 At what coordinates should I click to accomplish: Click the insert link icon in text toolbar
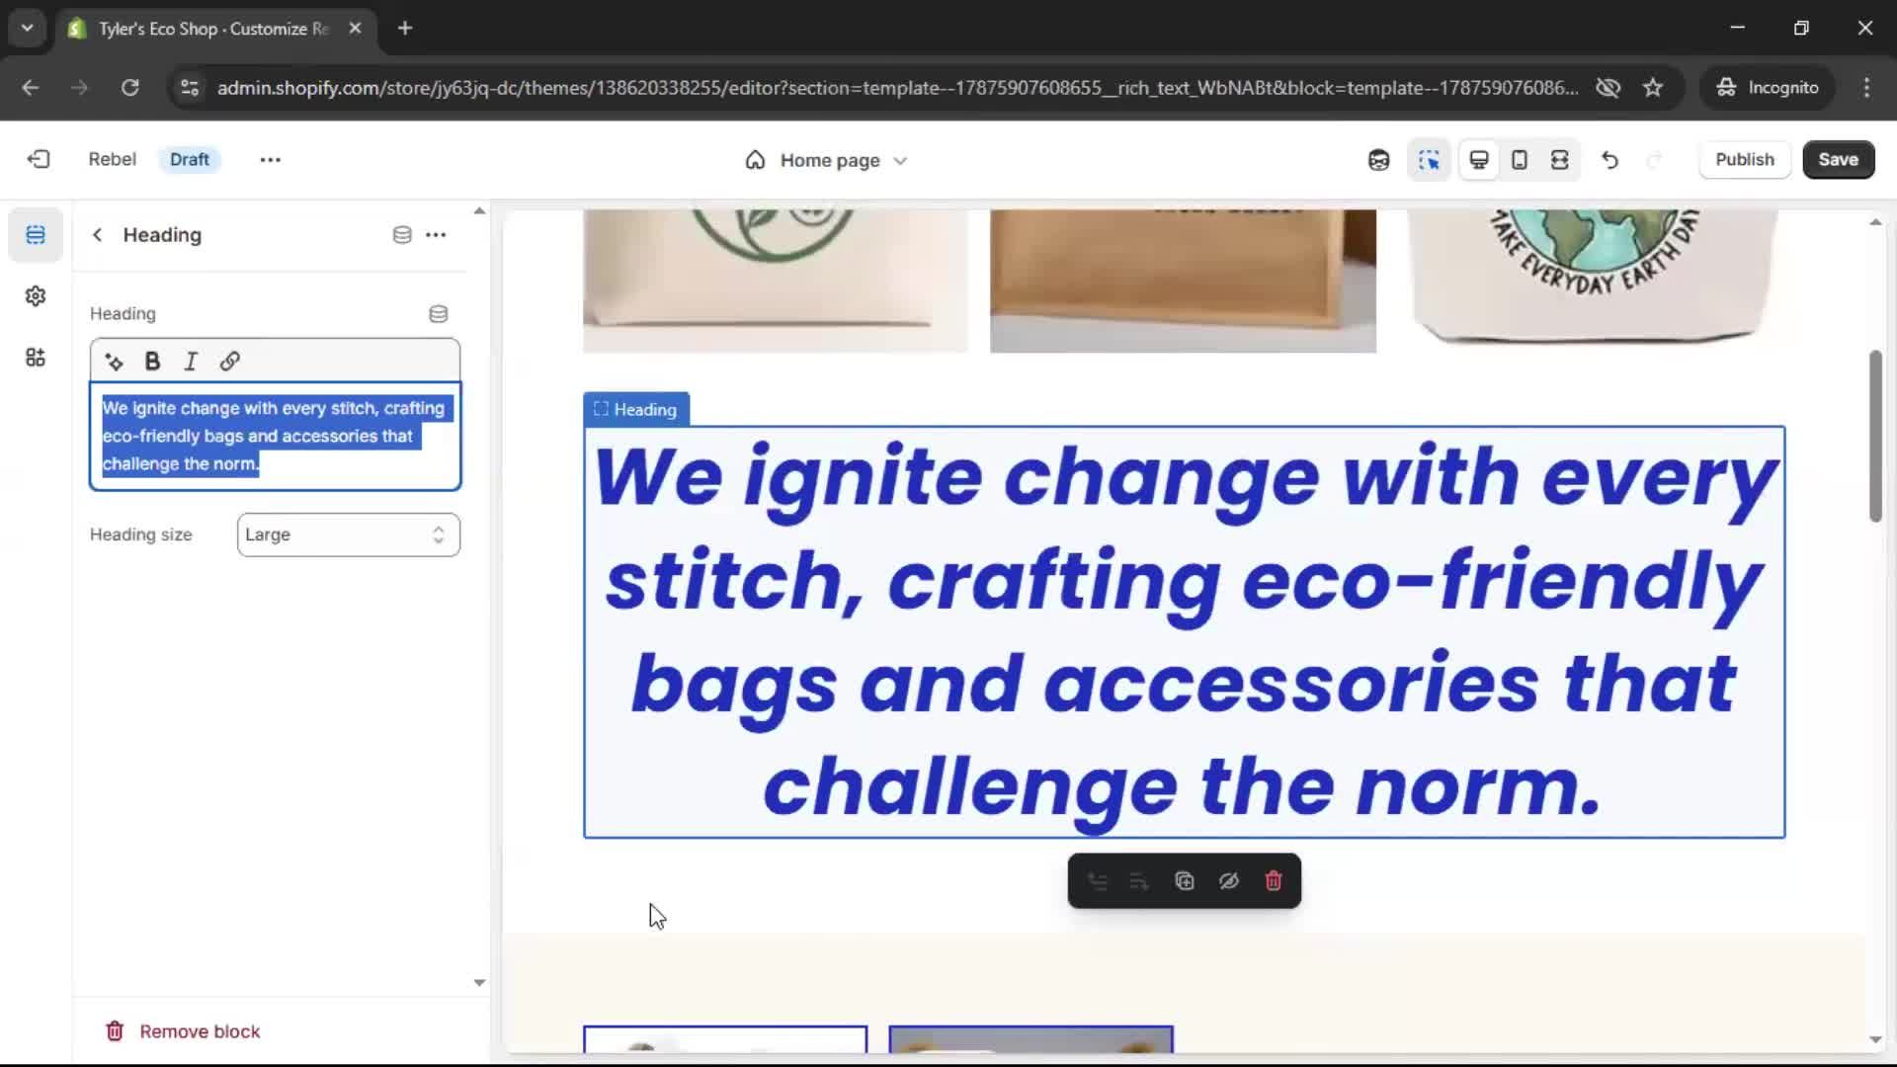coord(229,361)
